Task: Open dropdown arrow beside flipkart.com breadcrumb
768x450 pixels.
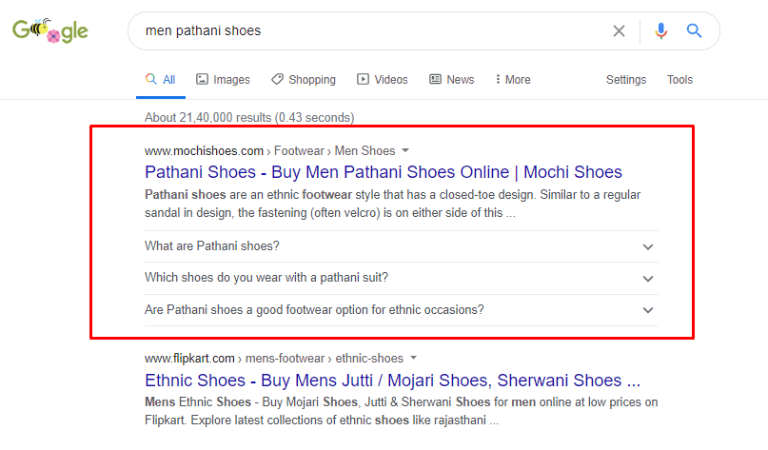Action: [413, 358]
